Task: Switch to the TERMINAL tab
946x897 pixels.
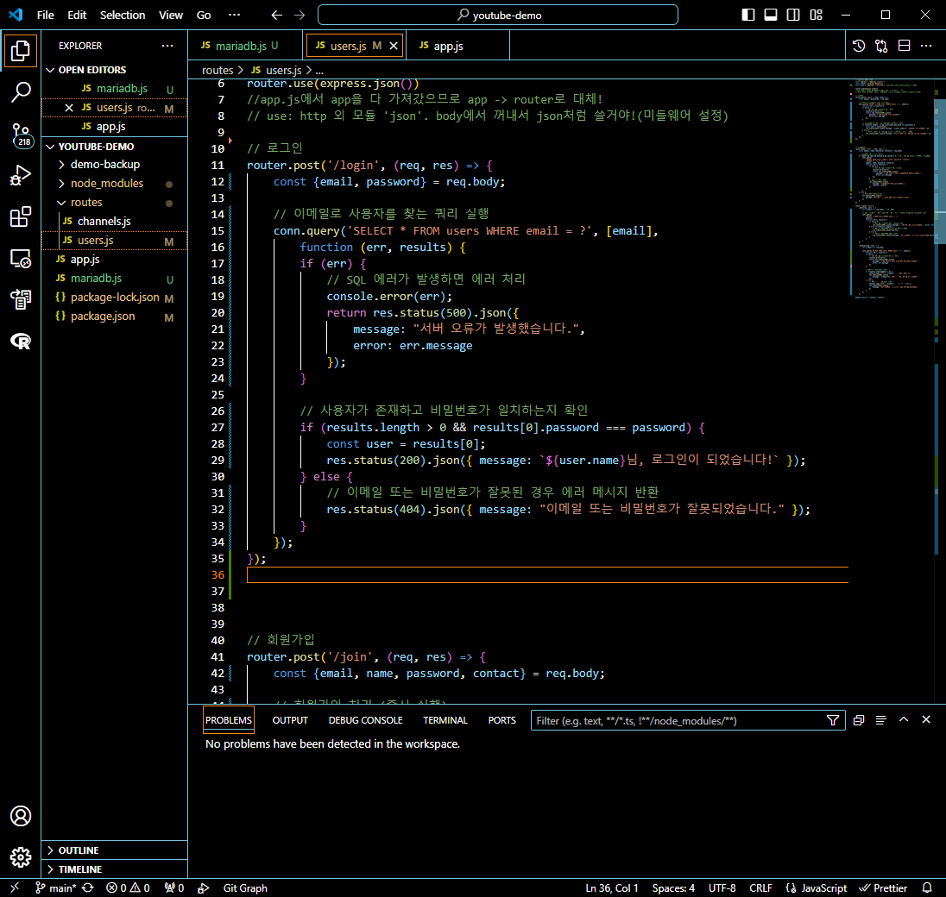Action: 445,720
